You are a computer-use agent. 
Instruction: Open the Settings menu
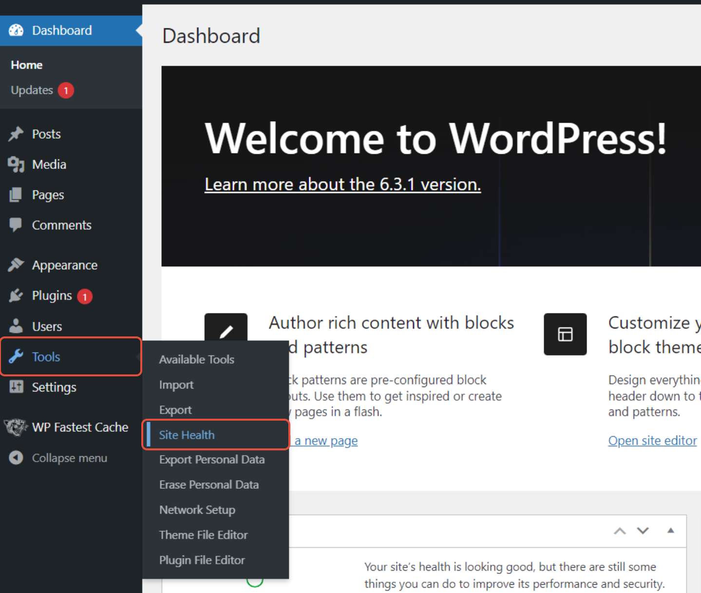point(54,387)
